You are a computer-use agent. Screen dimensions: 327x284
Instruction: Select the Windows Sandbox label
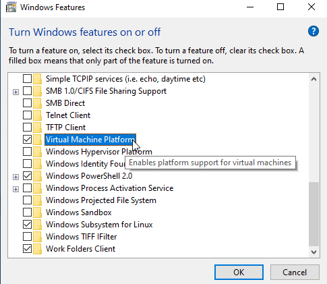pyautogui.click(x=79, y=212)
